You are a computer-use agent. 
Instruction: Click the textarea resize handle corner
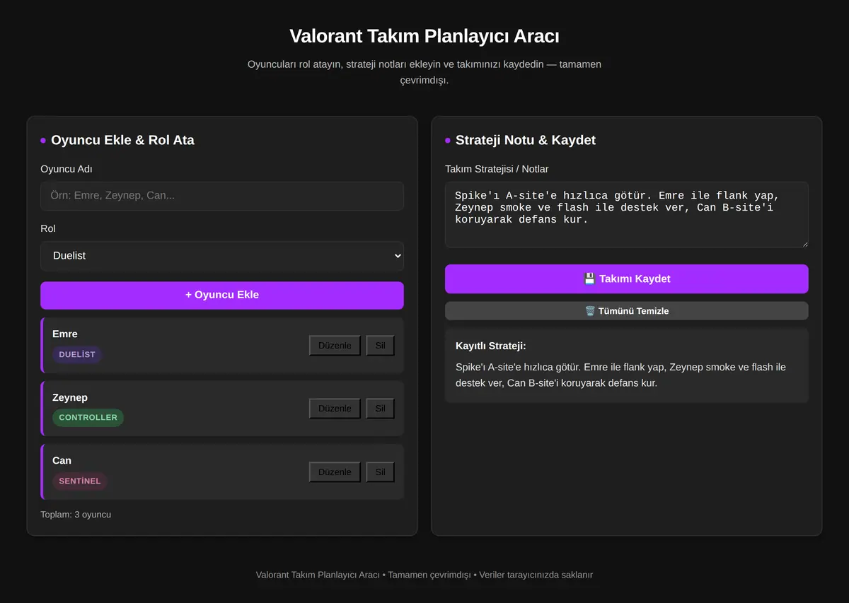804,243
